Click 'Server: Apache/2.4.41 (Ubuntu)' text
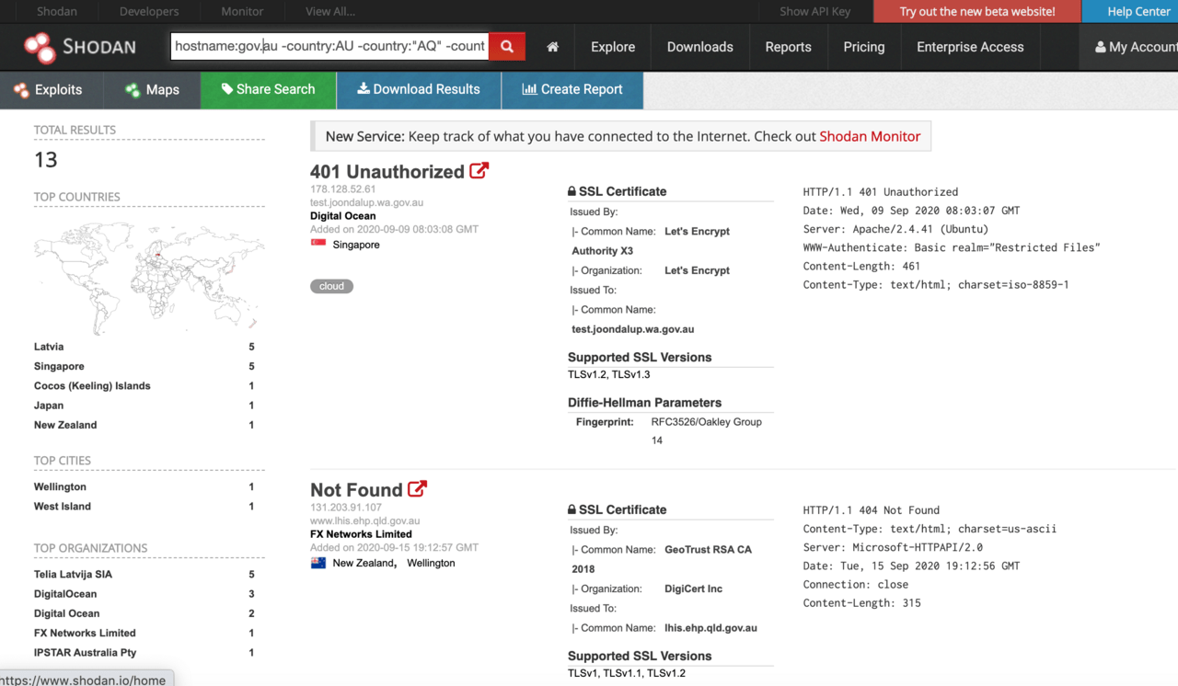Screen dimensions: 1178x686 [x=895, y=229]
